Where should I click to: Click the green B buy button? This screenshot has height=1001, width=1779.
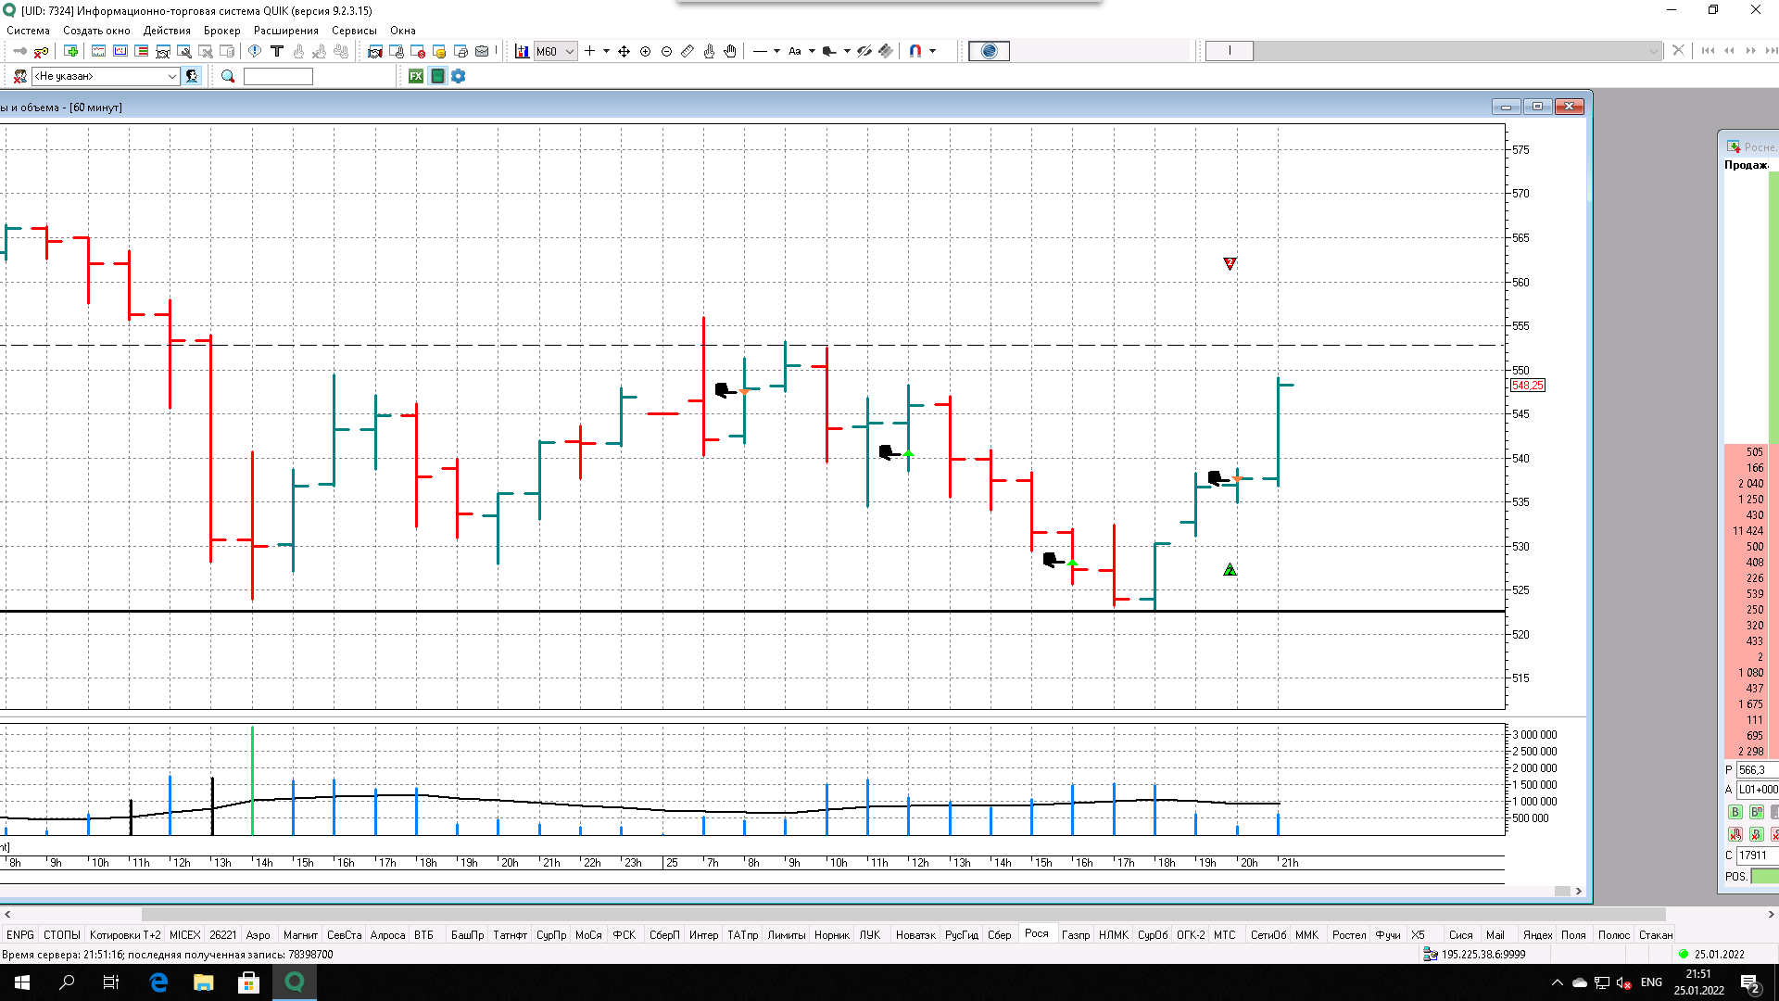click(1735, 813)
